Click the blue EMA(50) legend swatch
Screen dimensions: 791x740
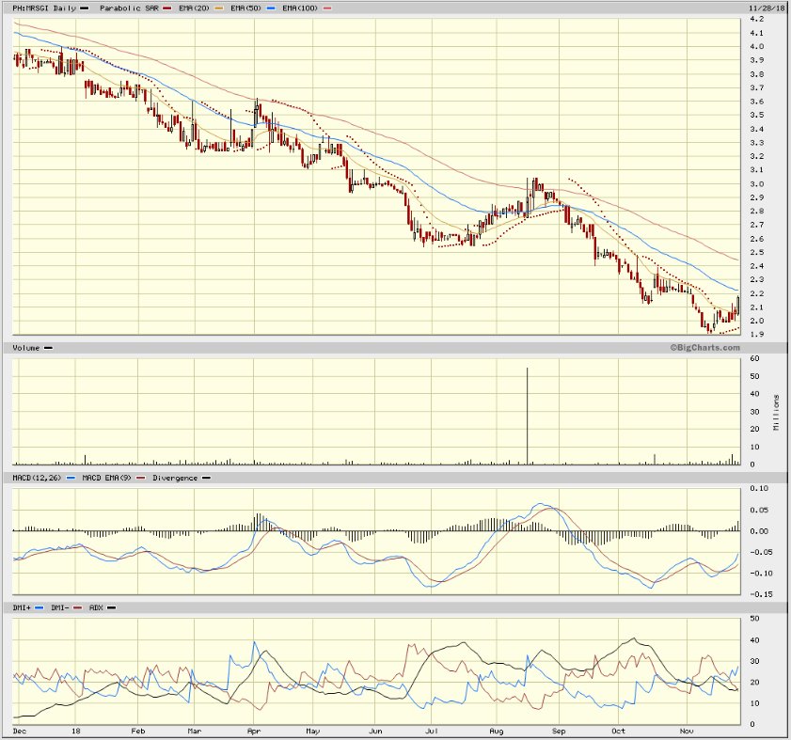271,8
